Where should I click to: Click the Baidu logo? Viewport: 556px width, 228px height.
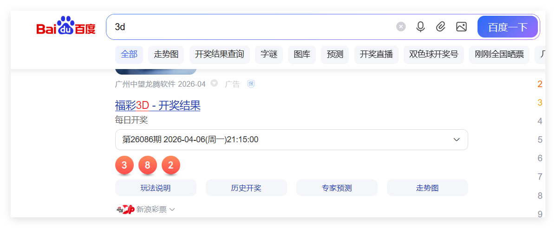coord(66,27)
